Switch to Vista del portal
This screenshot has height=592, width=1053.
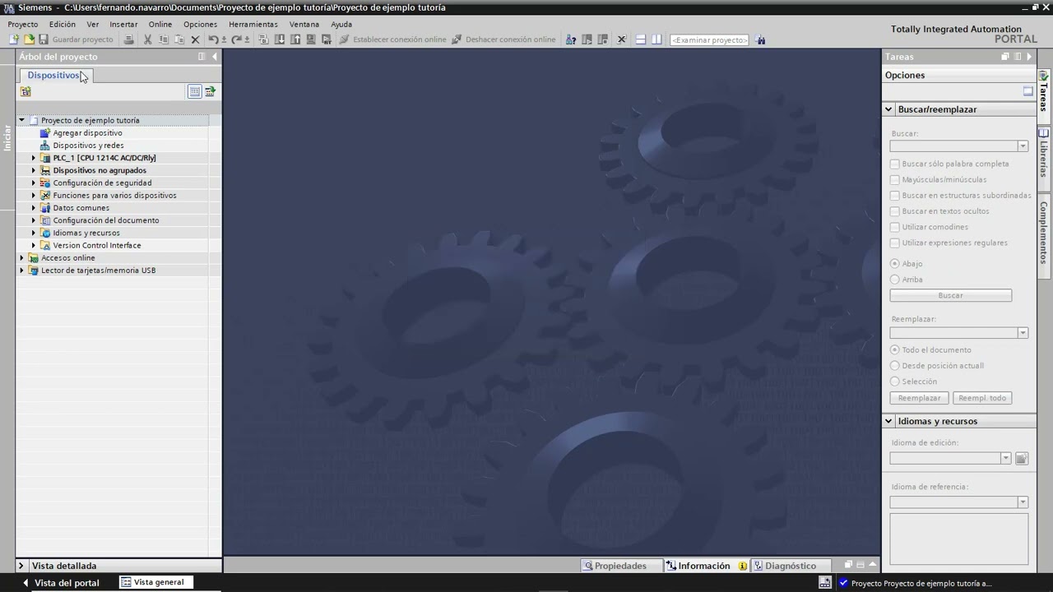pyautogui.click(x=60, y=582)
